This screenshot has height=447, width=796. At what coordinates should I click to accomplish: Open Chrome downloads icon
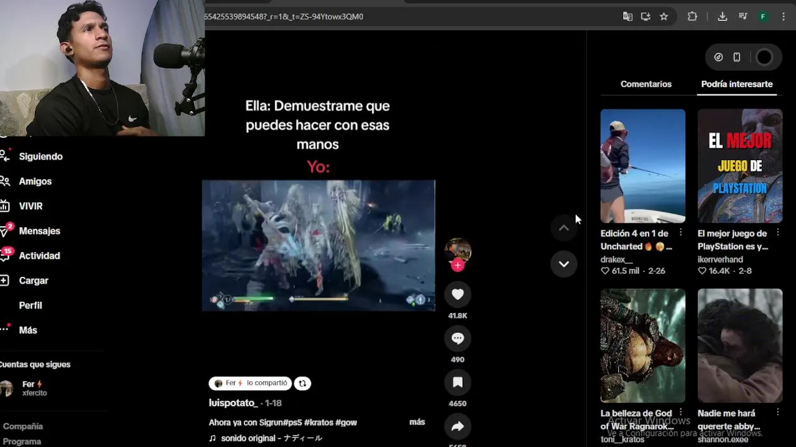point(722,17)
